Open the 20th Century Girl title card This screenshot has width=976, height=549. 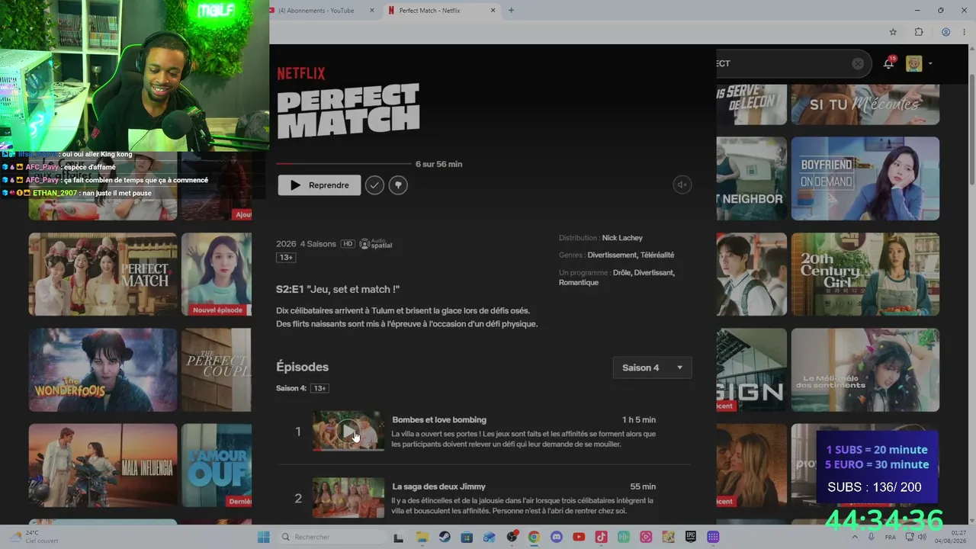(865, 274)
